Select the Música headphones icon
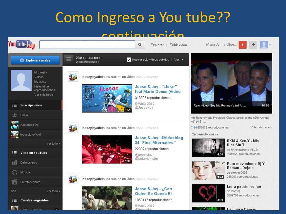The image size is (286, 214). pyautogui.click(x=15, y=172)
